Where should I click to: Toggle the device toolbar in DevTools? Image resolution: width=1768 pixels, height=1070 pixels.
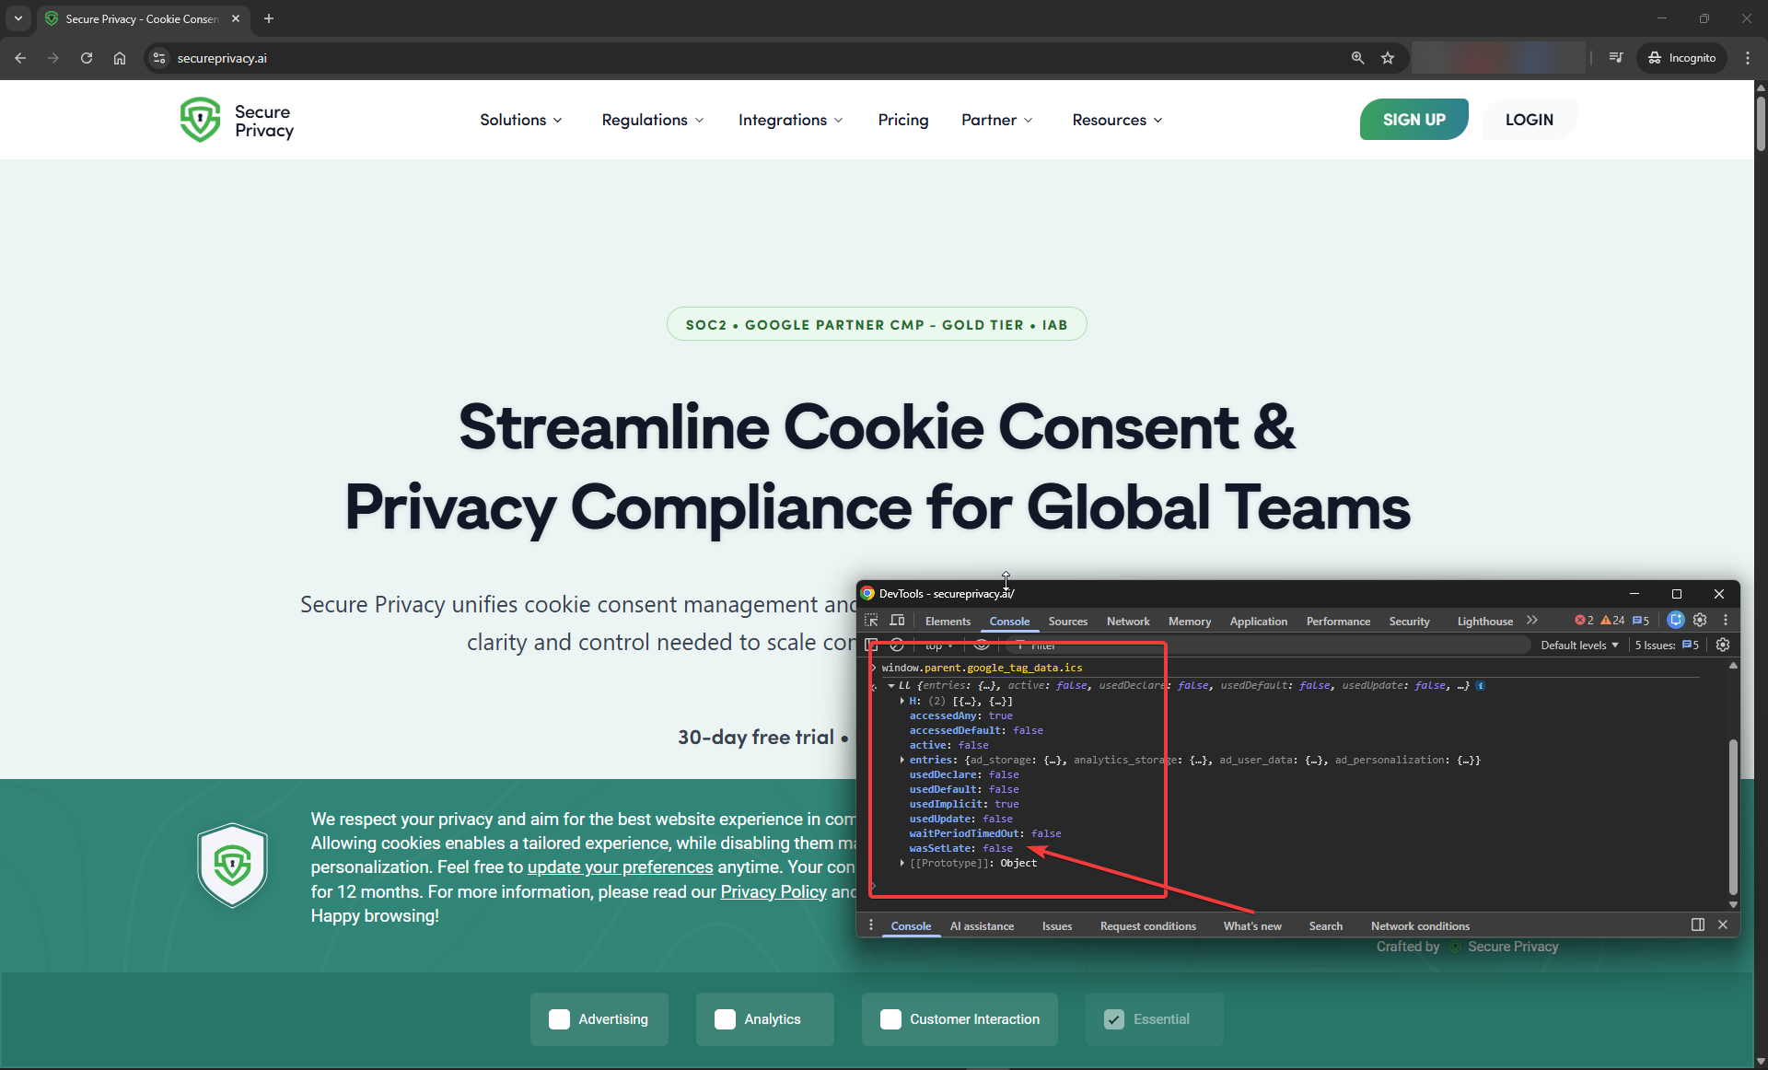[x=897, y=620]
